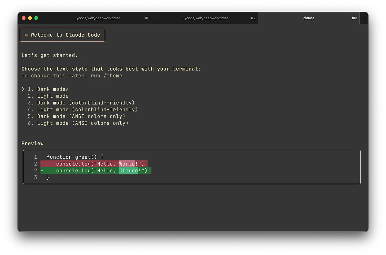Click the ⌘1 shortcut label on first tab

coord(147,18)
